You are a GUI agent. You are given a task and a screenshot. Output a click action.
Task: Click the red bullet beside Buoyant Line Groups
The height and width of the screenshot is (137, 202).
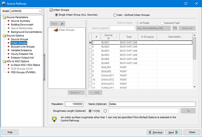pos(8,47)
